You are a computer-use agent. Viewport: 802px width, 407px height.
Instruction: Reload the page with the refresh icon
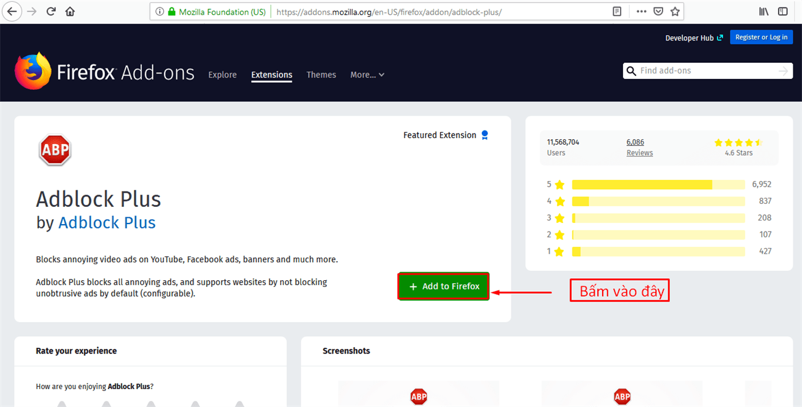coord(51,12)
